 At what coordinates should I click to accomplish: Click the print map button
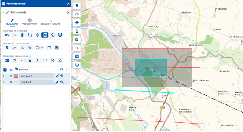77,23
